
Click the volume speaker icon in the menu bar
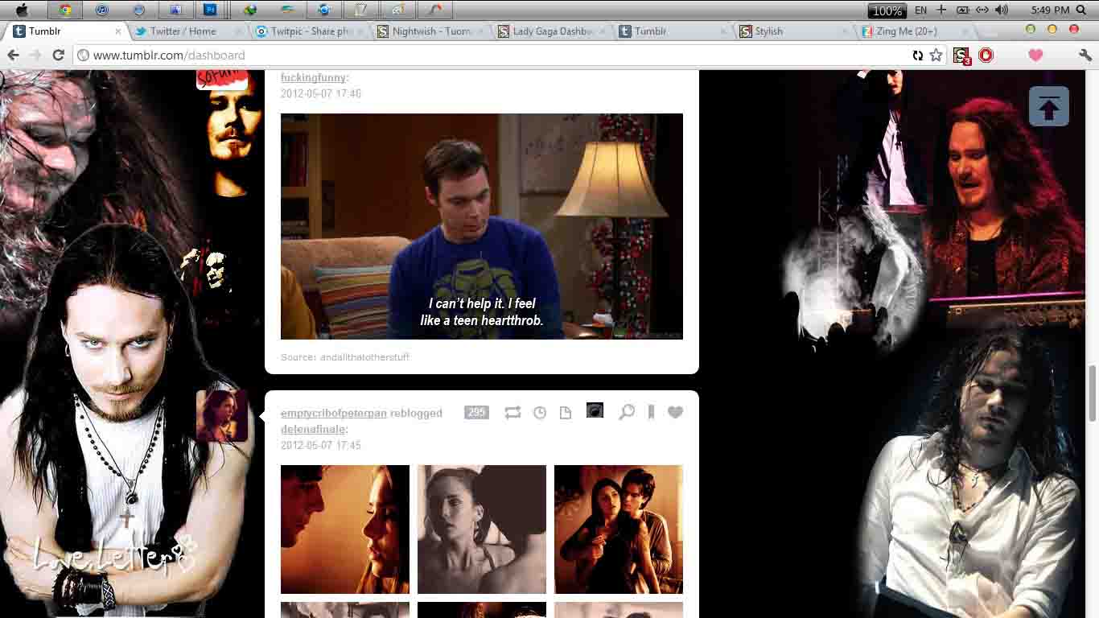(1001, 10)
